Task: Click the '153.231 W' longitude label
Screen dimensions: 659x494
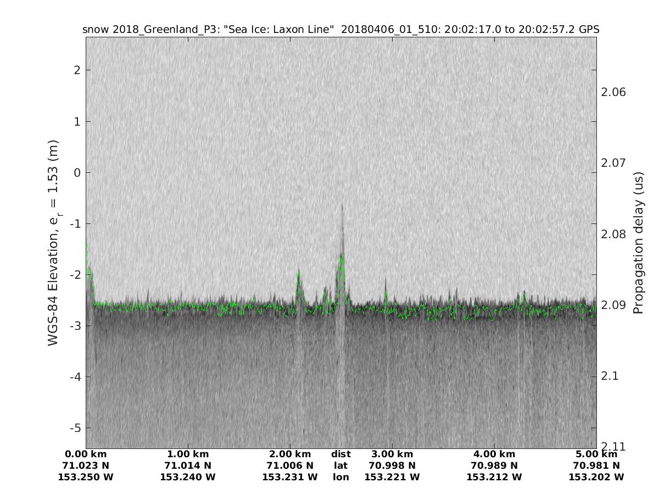Action: click(x=290, y=477)
